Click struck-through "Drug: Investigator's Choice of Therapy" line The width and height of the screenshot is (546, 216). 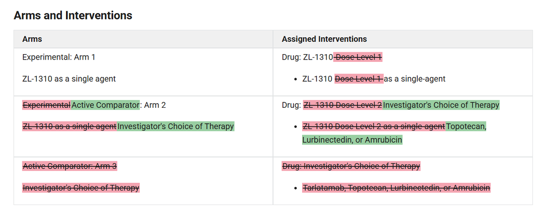point(351,166)
